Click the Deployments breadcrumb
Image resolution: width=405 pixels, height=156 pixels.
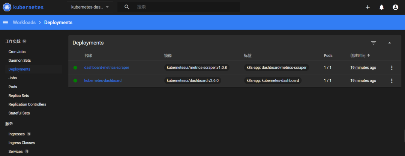[x=58, y=22]
